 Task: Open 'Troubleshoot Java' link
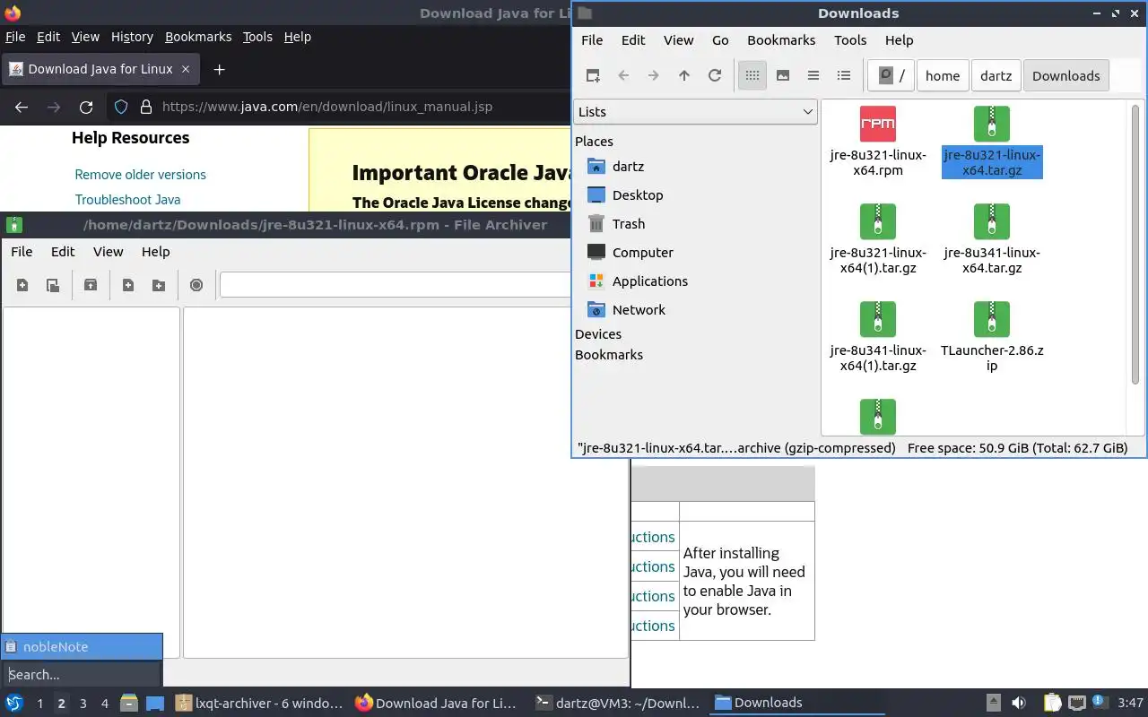click(127, 200)
